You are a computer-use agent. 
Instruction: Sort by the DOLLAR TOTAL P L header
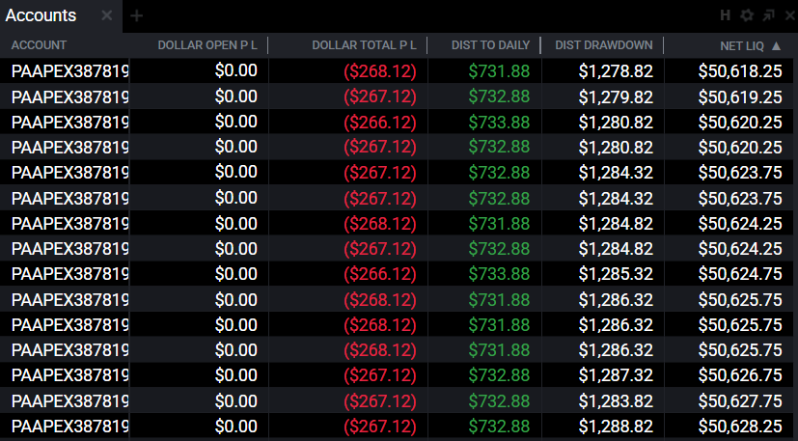pyautogui.click(x=364, y=45)
